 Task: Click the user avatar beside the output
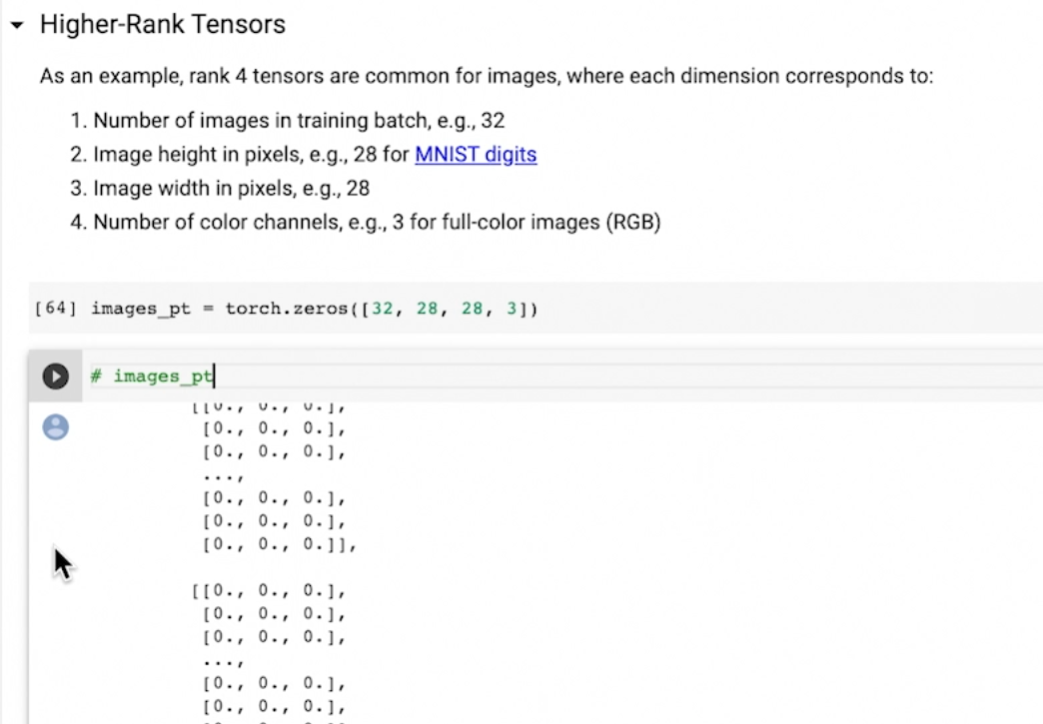[56, 427]
